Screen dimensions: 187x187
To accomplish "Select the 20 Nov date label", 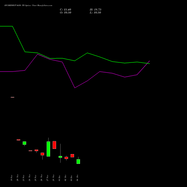I will pos(18,178).
